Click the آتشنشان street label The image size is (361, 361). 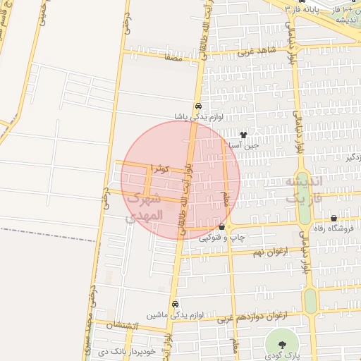click(x=122, y=326)
